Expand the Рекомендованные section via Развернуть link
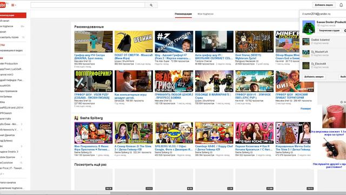Viewport: 346px width, 195px height. click(x=306, y=108)
